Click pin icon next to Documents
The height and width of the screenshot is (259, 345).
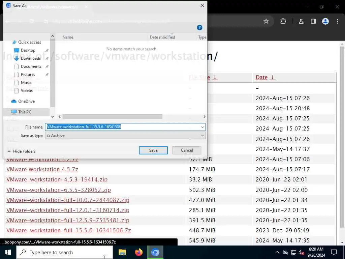pyautogui.click(x=47, y=66)
